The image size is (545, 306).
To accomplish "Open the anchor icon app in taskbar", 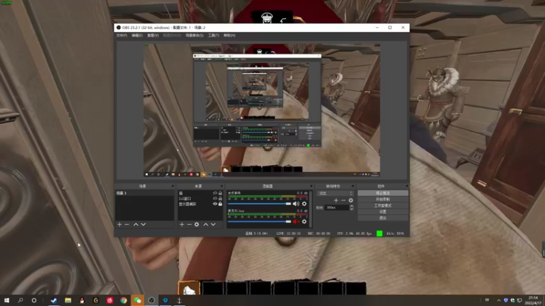I will pyautogui.click(x=179, y=300).
